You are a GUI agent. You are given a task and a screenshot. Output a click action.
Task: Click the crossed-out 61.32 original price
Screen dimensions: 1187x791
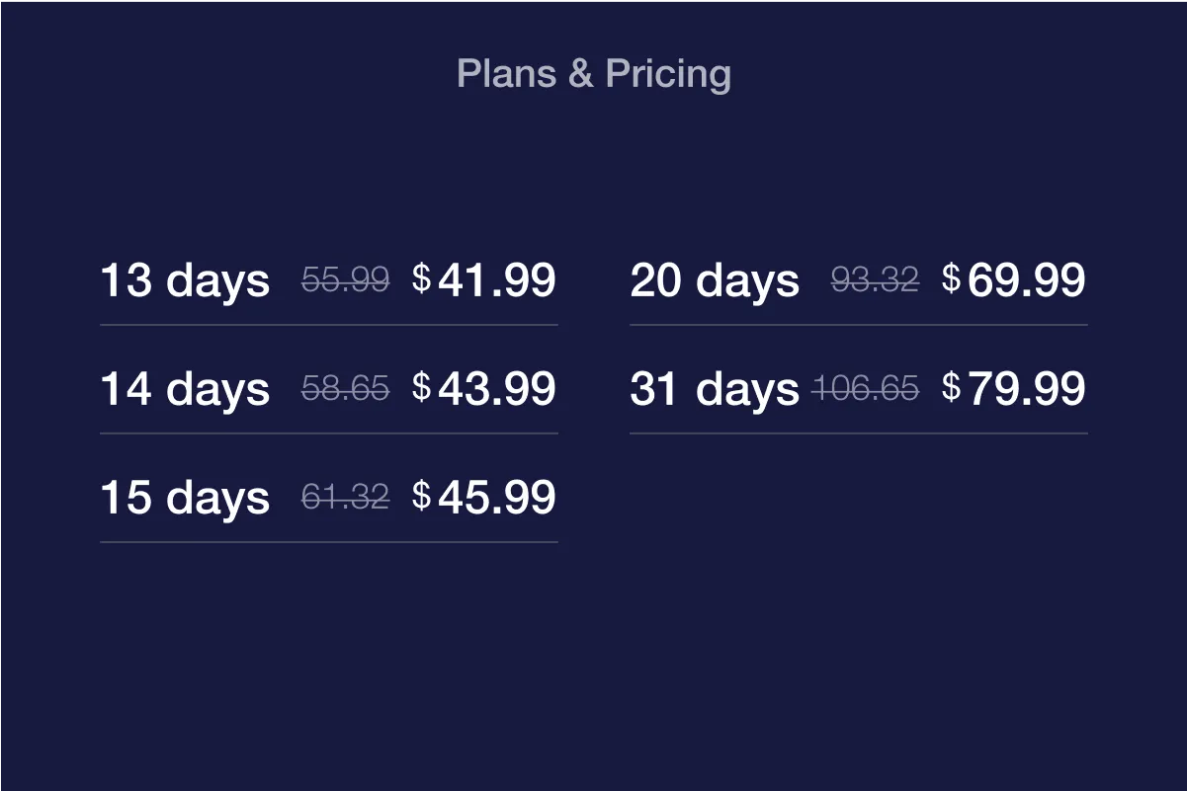[345, 498]
